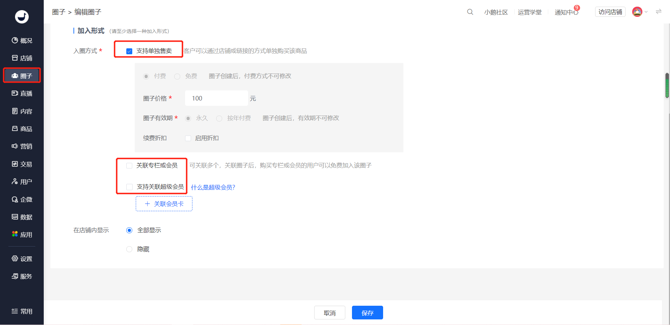Click the 取消 cancel button
670x325 pixels.
(x=330, y=313)
